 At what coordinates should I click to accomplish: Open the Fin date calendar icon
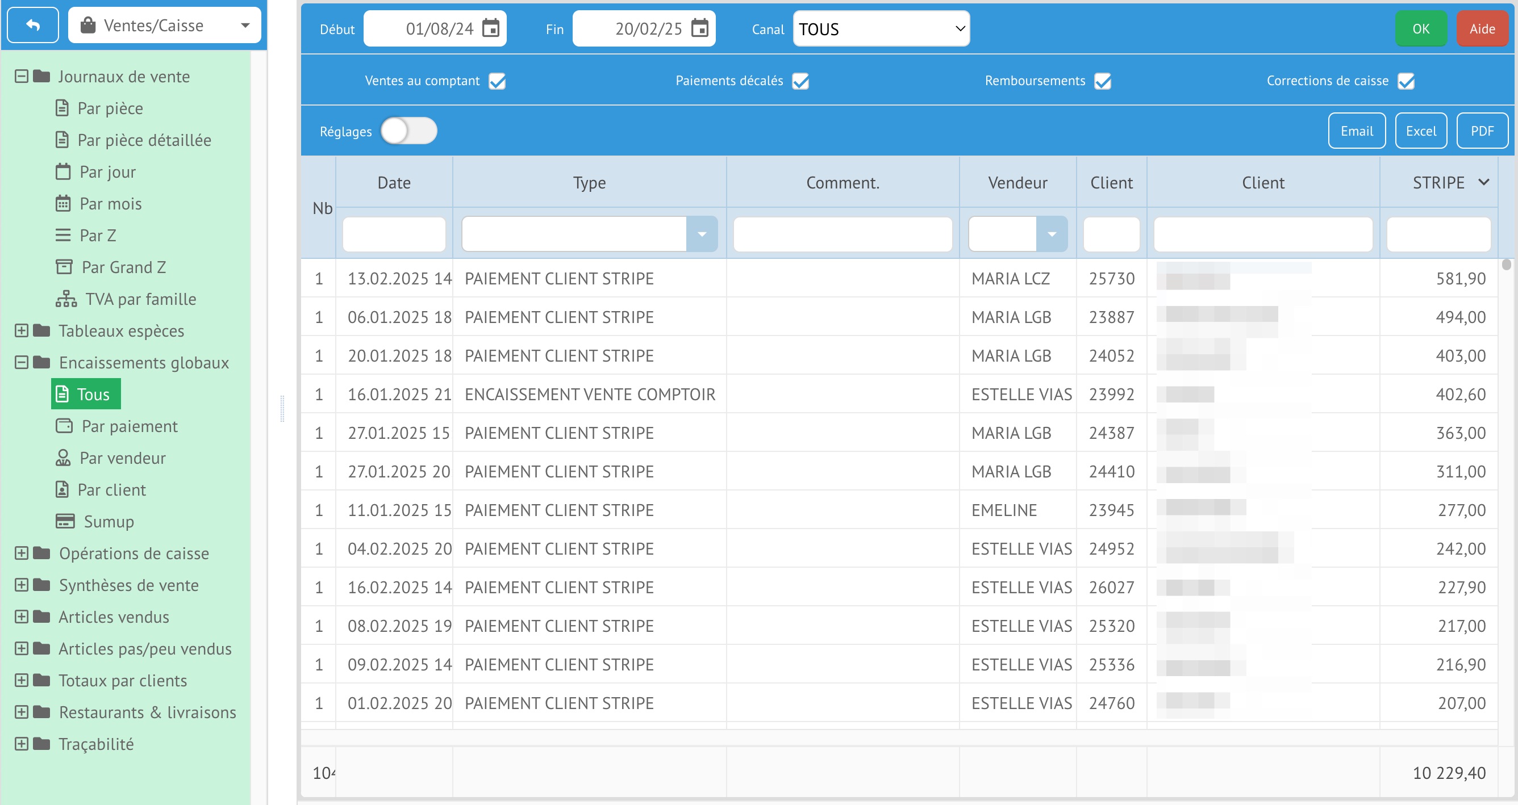click(x=699, y=28)
